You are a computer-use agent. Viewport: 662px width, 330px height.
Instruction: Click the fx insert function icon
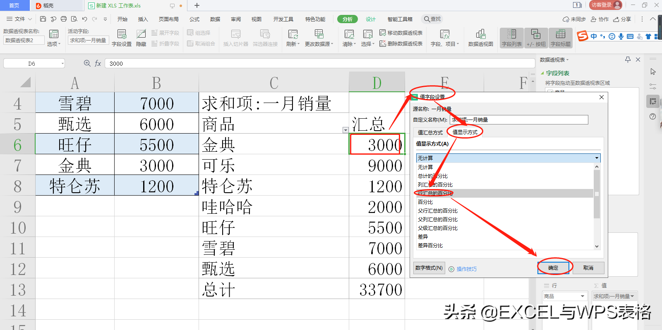[98, 63]
